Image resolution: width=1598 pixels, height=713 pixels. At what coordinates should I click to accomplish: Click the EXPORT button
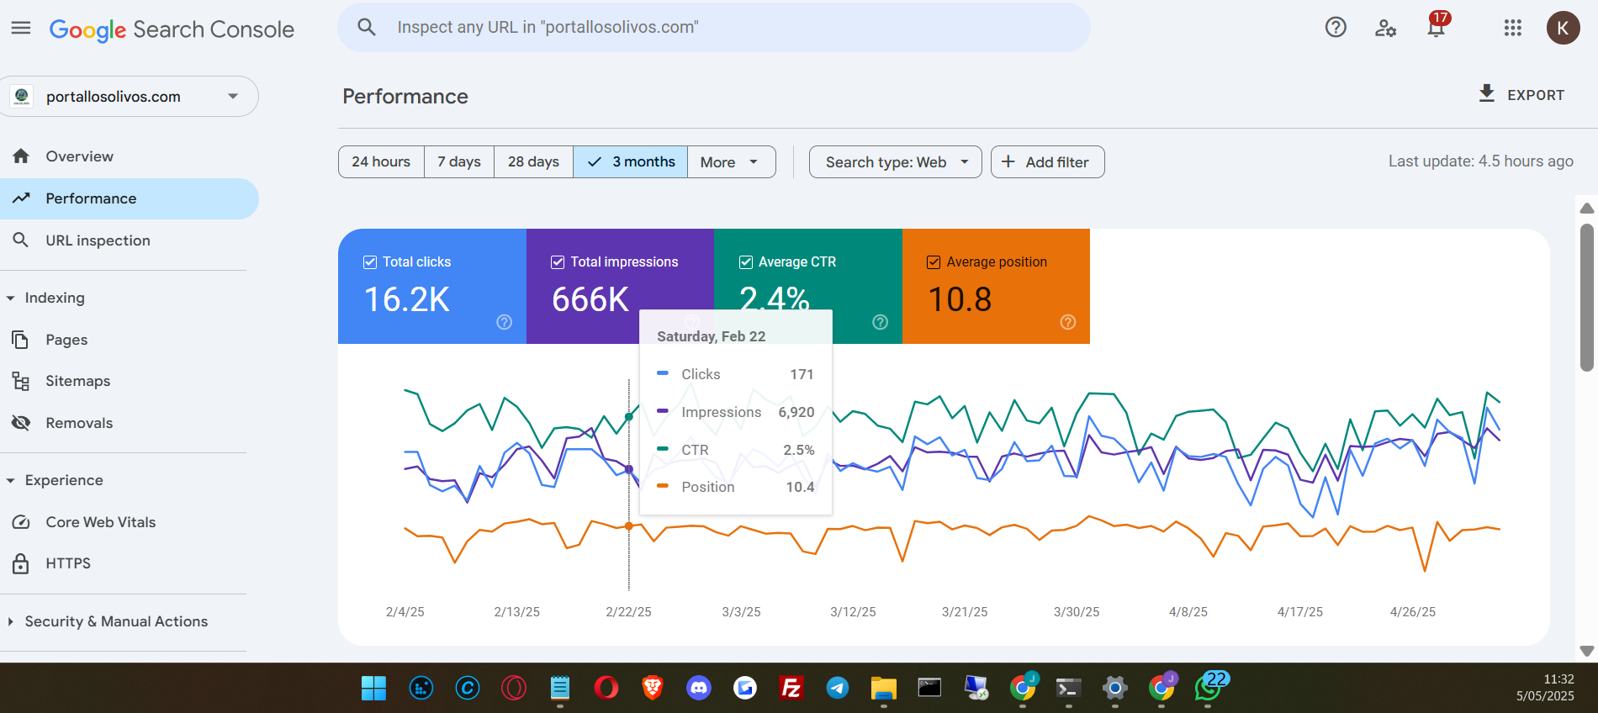click(x=1522, y=94)
